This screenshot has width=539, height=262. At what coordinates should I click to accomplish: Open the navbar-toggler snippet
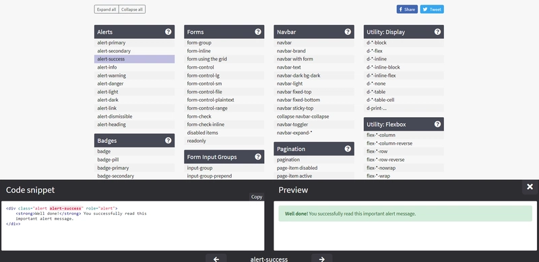314,125
